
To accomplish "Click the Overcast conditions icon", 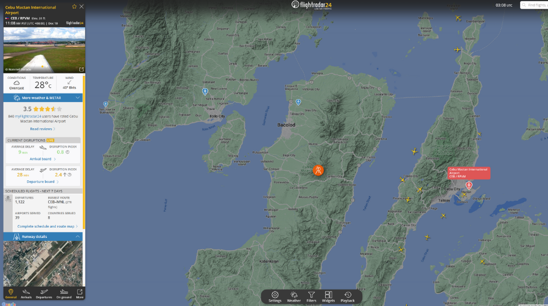I will click(x=16, y=83).
